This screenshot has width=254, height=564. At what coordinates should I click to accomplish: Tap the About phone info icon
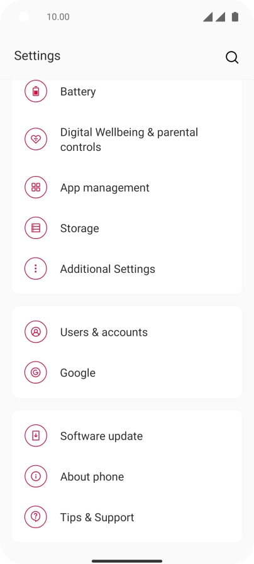pos(36,476)
